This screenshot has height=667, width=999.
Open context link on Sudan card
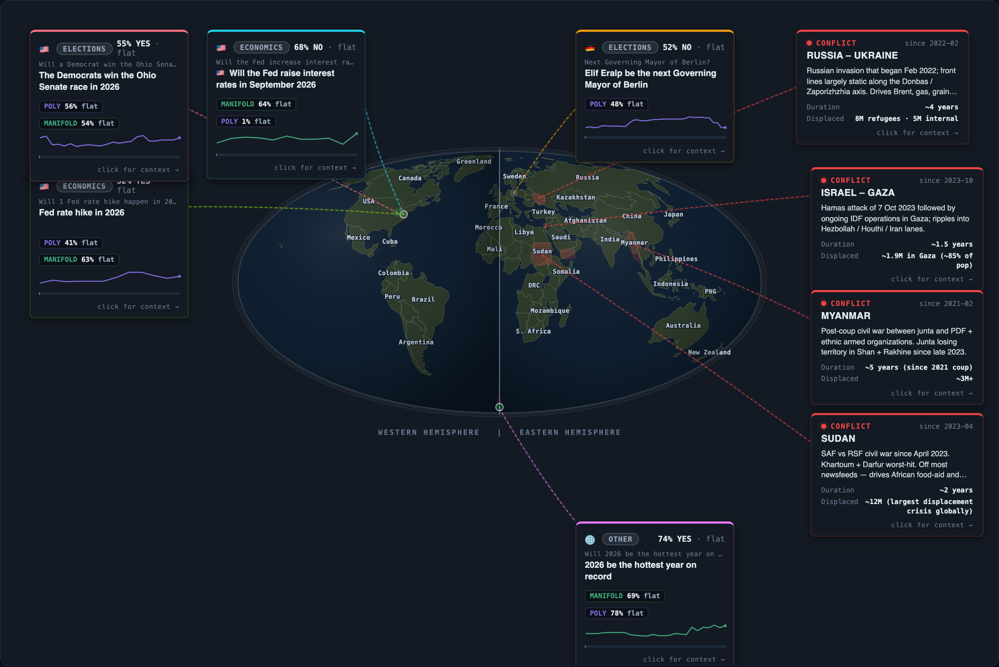[931, 525]
